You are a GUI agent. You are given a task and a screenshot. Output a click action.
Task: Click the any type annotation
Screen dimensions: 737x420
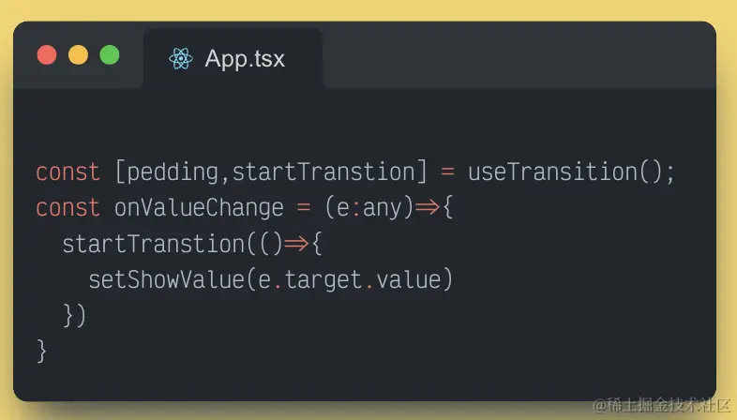[x=382, y=208]
